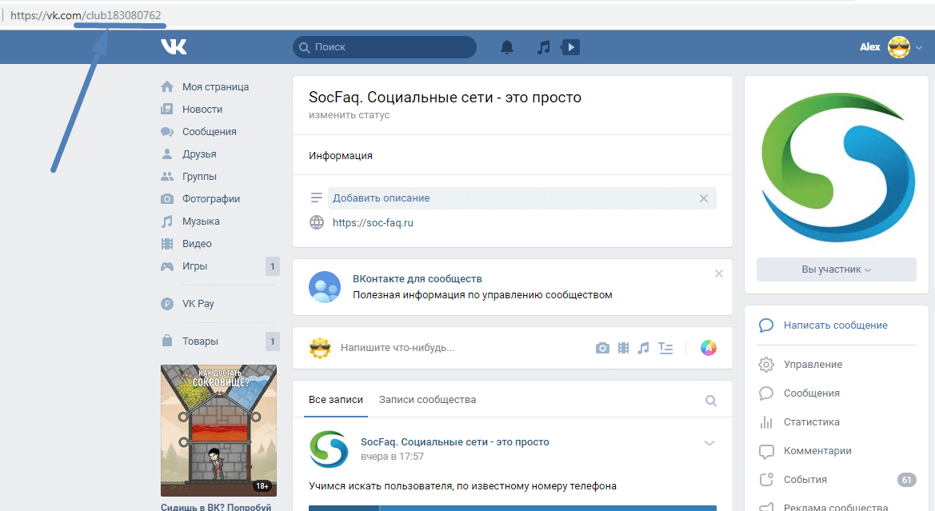Open Сообщения in the left menu
Viewport: 935px width, 511px height.
tap(210, 132)
